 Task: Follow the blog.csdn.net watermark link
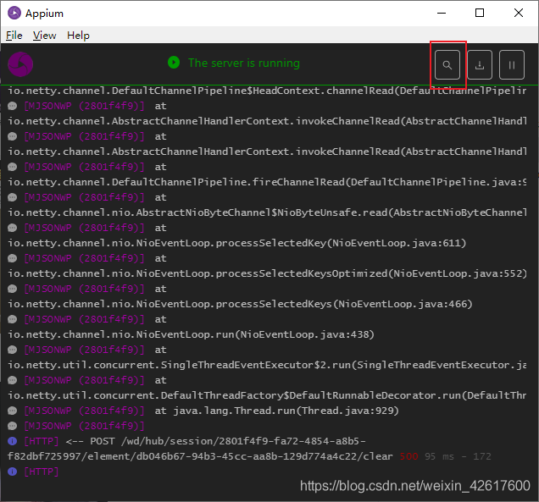(415, 486)
